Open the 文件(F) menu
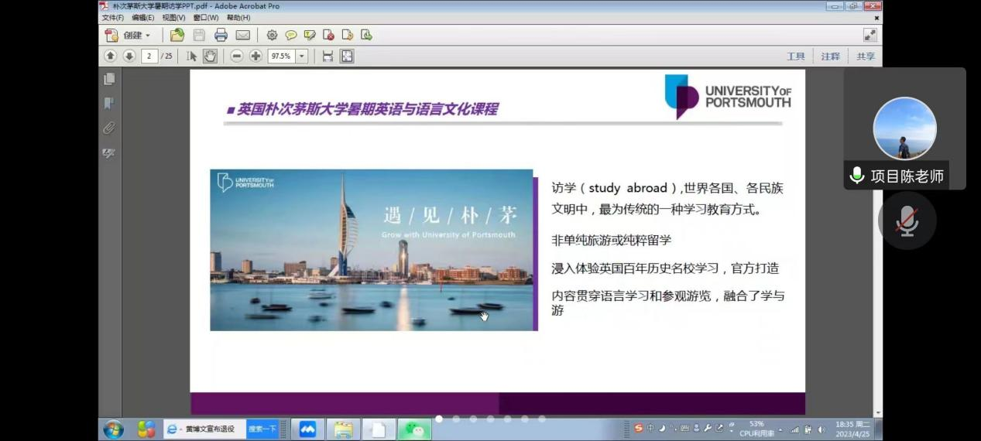This screenshot has height=441, width=981. 112,18
